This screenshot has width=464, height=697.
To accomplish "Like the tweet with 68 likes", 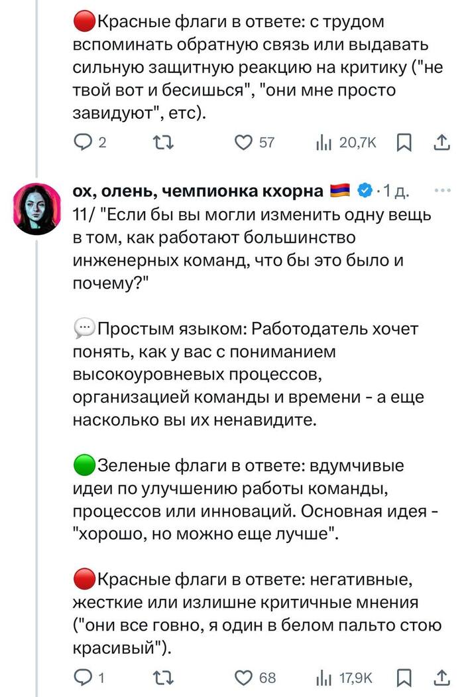I will (x=245, y=677).
